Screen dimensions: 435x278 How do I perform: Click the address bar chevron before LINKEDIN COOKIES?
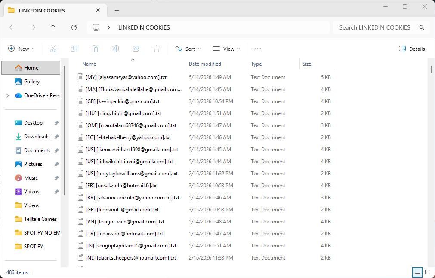click(x=109, y=27)
